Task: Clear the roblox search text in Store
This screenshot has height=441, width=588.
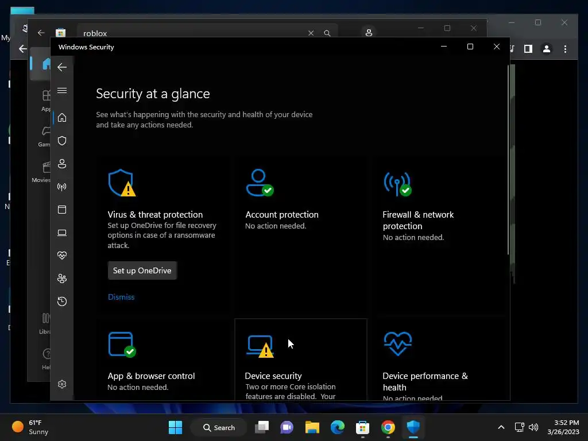Action: 311,33
